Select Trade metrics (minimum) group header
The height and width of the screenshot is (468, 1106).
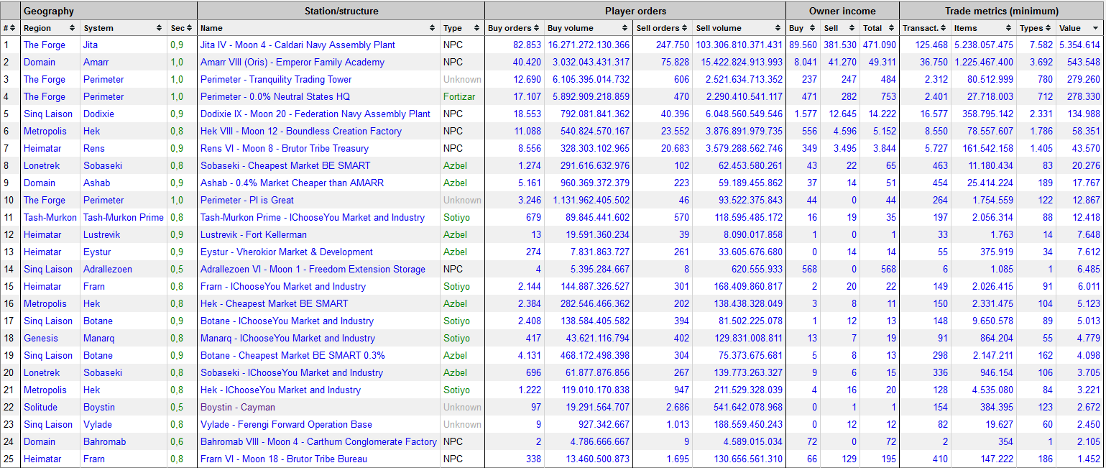pyautogui.click(x=1001, y=11)
